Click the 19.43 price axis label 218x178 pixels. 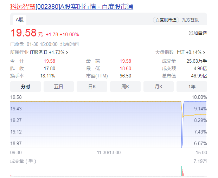point(16,109)
